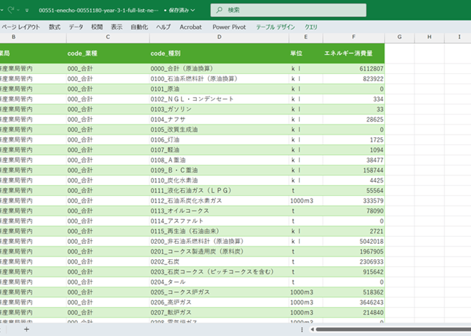This screenshot has width=471, height=336.
Task: Select cell 0206_高炉ガス
Action: click(219, 302)
